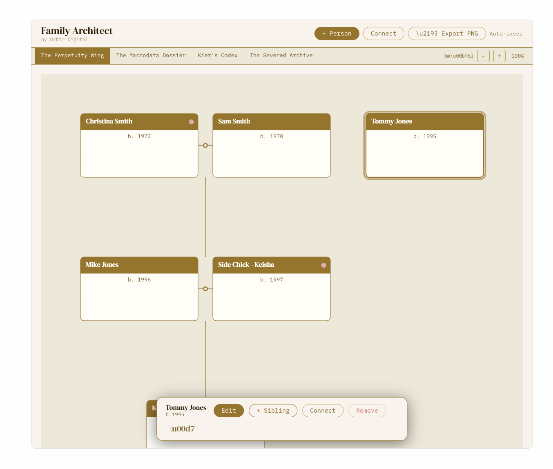Click 'b. 1997' on Keisha's card
553x469 pixels.
(272, 280)
